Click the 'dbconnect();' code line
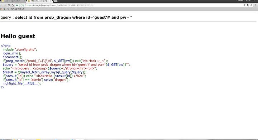 click(12, 57)
